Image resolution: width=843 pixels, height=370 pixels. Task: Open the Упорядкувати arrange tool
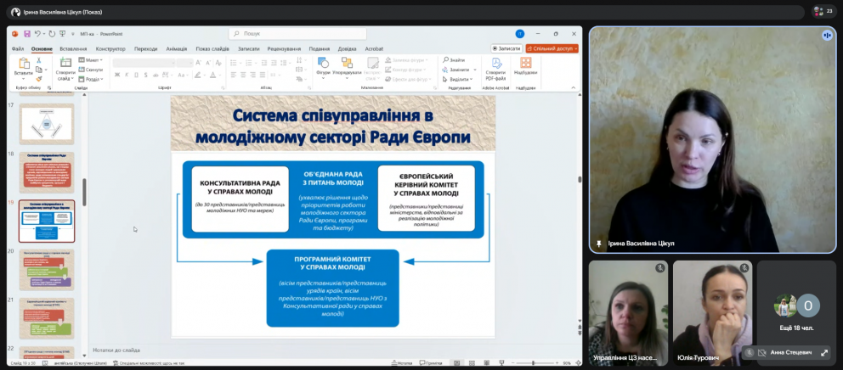pyautogui.click(x=347, y=64)
